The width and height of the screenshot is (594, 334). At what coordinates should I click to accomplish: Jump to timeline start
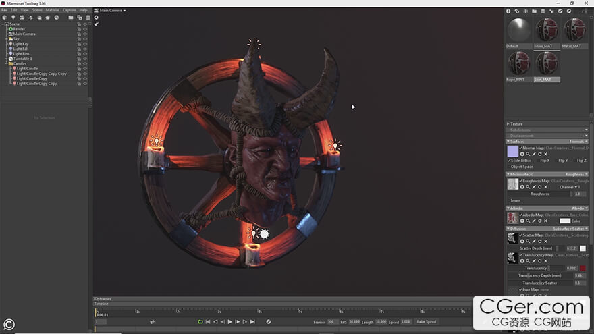[208, 321]
